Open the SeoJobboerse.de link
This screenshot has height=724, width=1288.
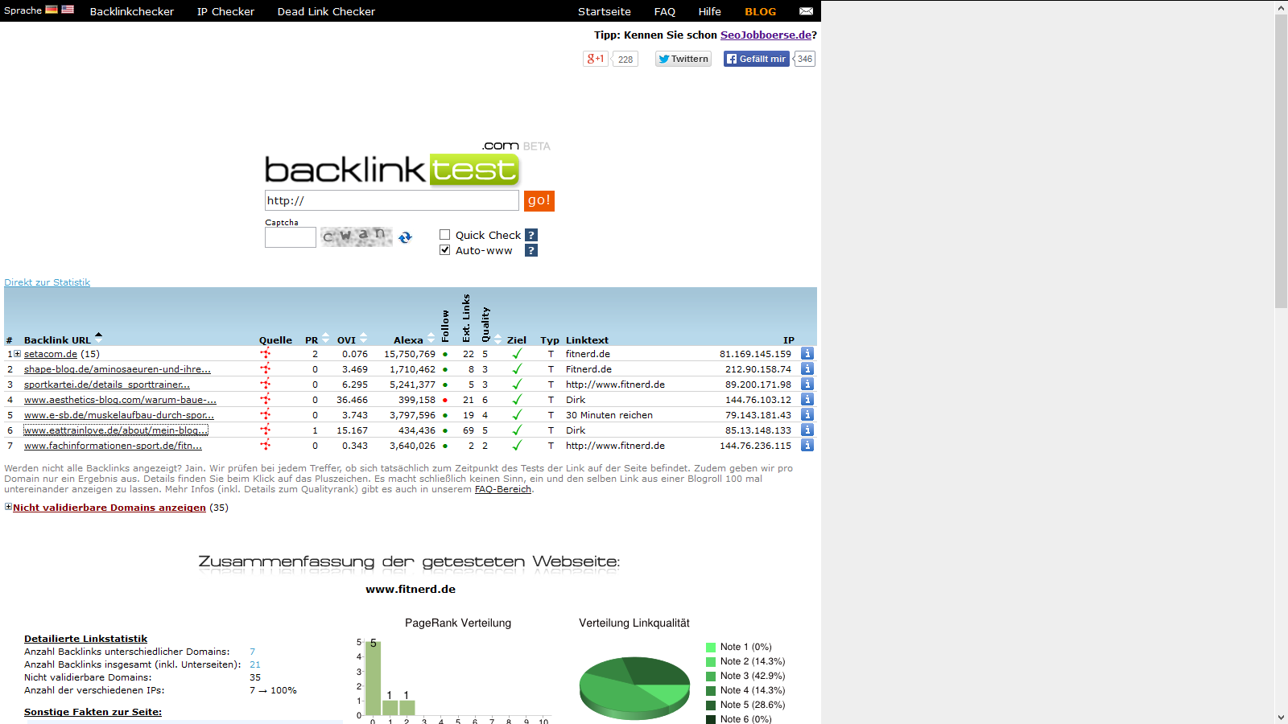(766, 35)
